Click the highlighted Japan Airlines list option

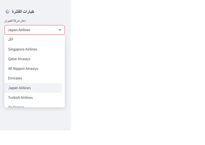[20, 88]
